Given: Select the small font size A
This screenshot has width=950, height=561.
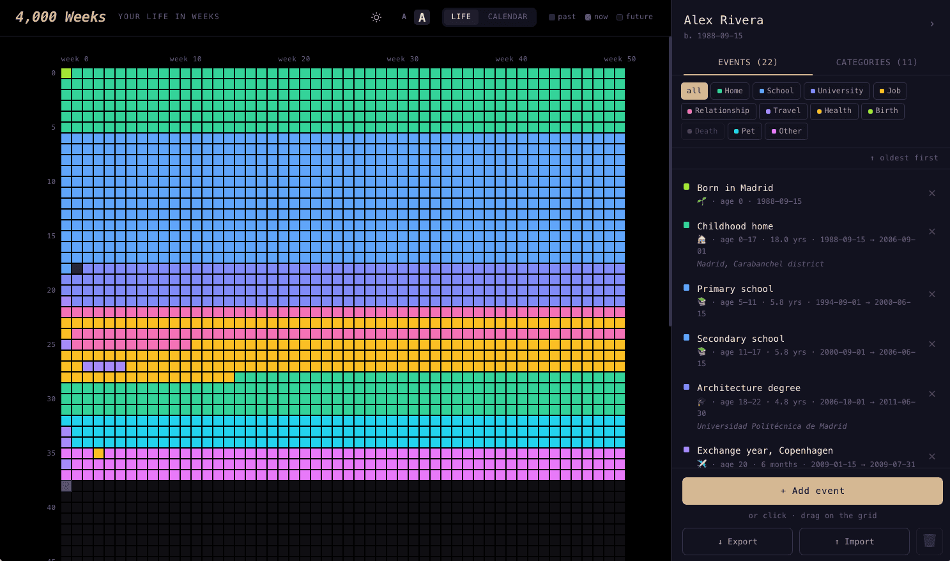Looking at the screenshot, I should click(x=404, y=17).
